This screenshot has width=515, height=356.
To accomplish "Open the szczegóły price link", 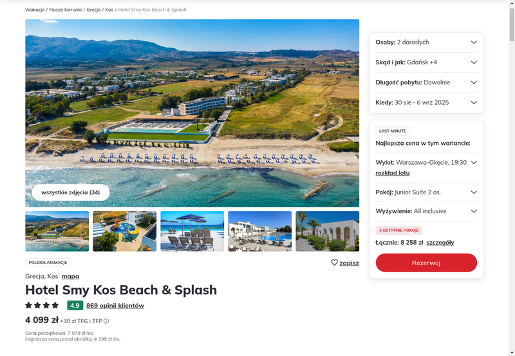I will click(x=440, y=243).
